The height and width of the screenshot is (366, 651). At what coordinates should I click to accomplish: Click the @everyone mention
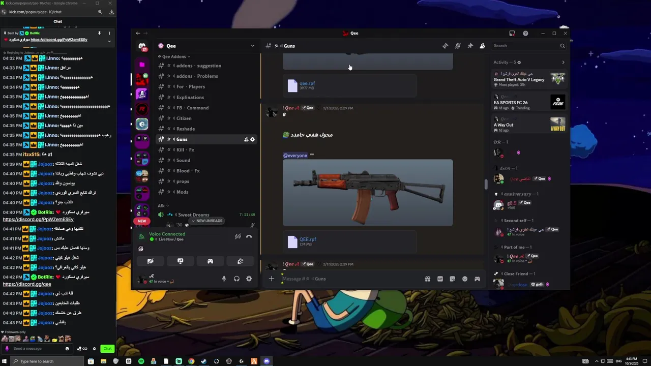tap(295, 156)
